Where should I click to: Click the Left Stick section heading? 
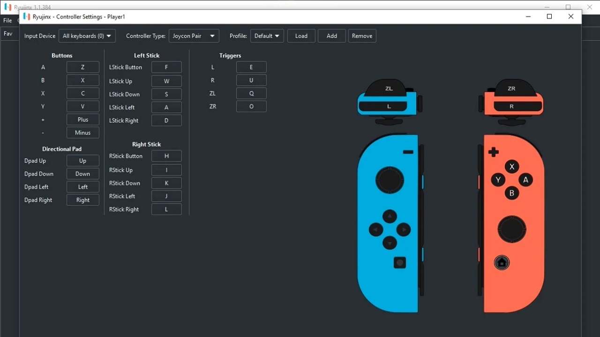147,56
